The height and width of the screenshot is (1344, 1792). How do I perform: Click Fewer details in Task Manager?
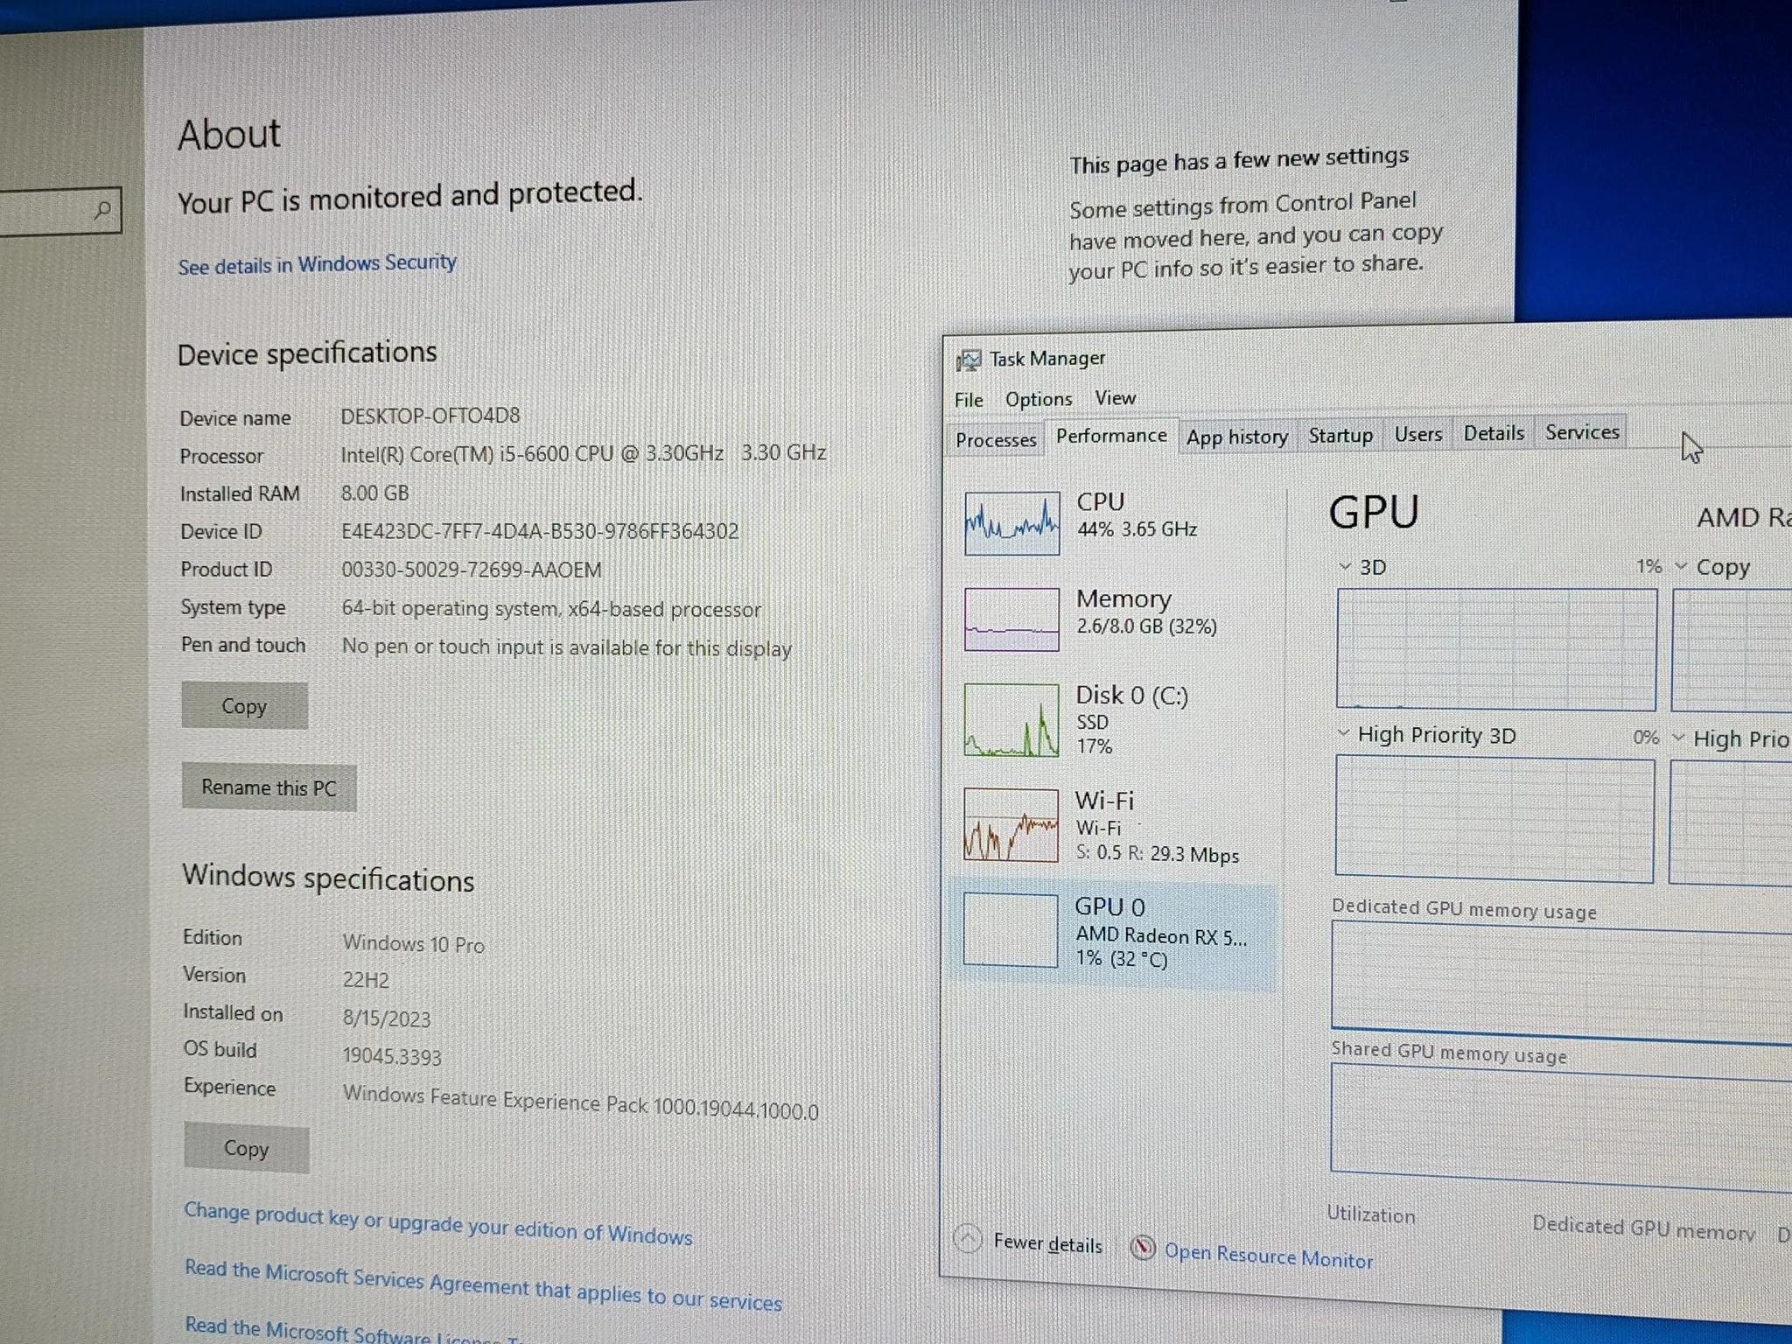coord(1047,1243)
